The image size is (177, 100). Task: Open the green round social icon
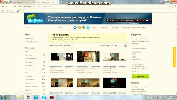pos(84,27)
